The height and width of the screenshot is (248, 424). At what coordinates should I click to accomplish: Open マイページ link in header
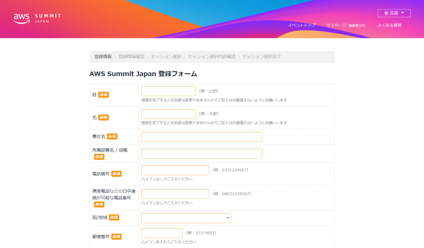[x=346, y=25]
